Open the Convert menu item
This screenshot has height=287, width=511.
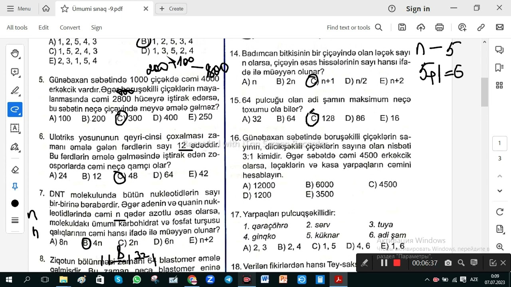pos(70,28)
